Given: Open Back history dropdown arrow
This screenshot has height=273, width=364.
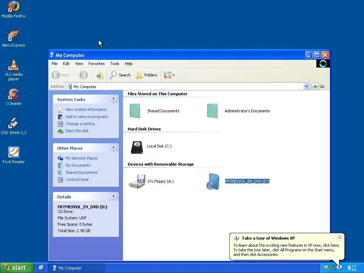Looking at the screenshot, I should 74,75.
